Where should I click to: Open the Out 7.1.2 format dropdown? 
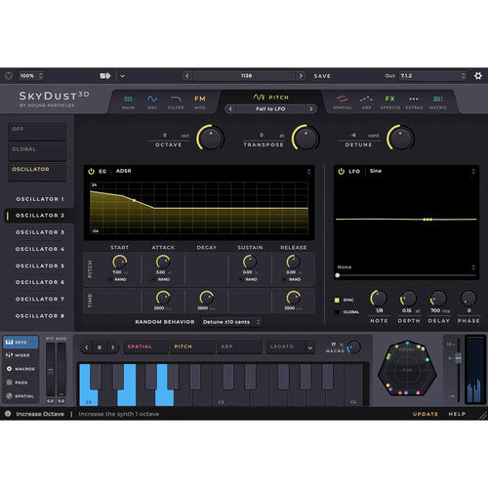pyautogui.click(x=432, y=76)
